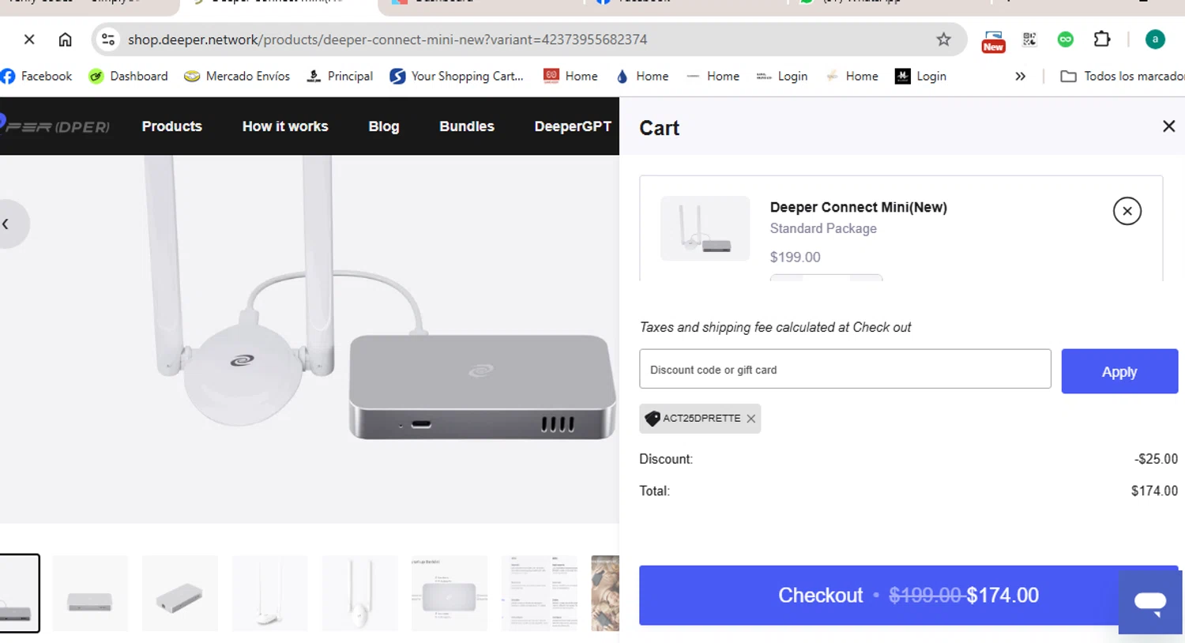Click the Standard Package variant text
This screenshot has width=1185, height=643.
(x=823, y=228)
